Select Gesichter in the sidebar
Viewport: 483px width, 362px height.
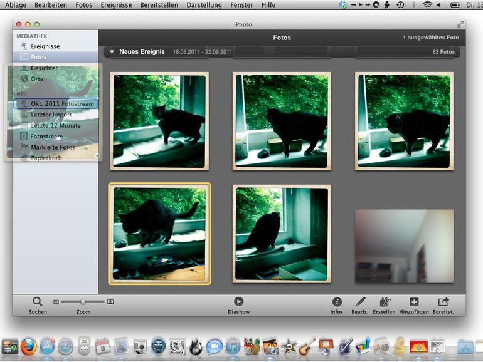[x=44, y=68]
